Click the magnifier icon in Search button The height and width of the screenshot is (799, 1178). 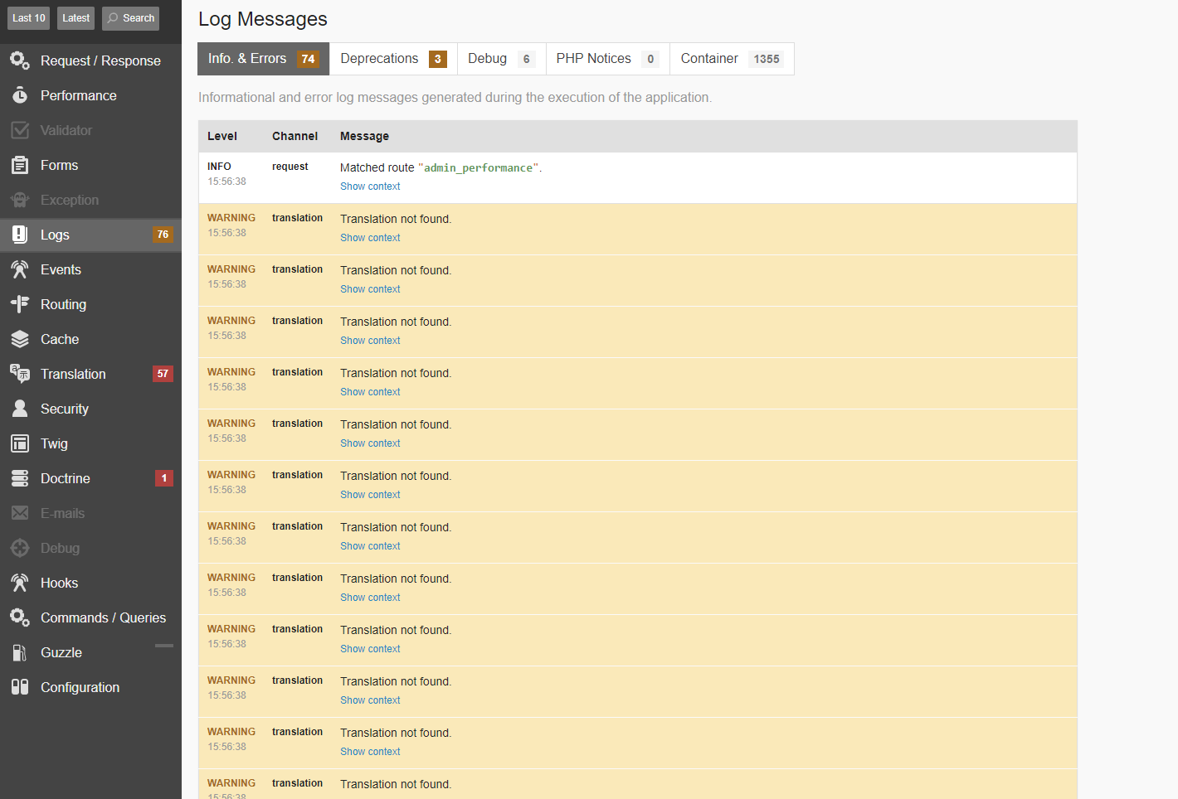[113, 18]
